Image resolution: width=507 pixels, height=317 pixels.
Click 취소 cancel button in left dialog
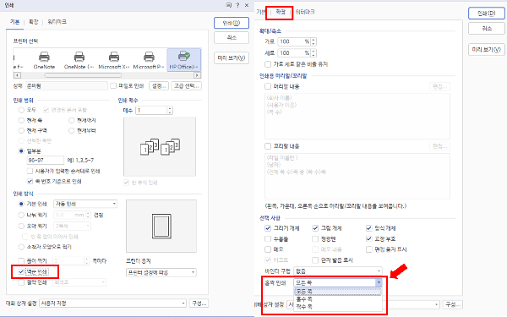pos(232,37)
